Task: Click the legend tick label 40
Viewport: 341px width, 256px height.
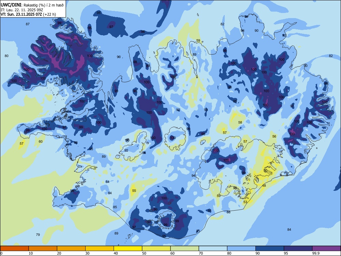Action: coord(116,253)
